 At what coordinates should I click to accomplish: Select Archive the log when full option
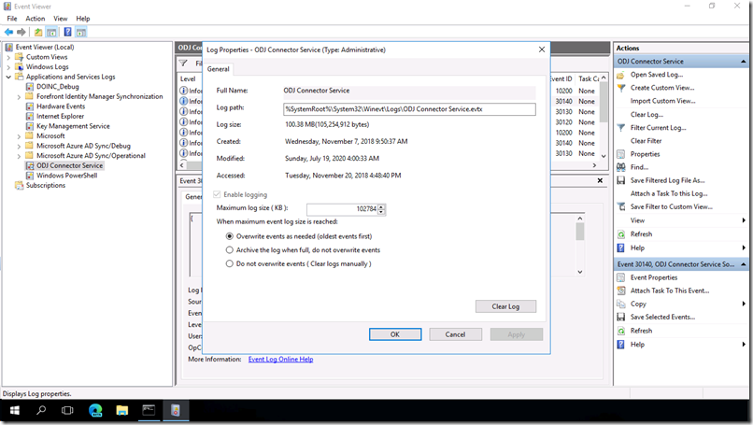230,250
